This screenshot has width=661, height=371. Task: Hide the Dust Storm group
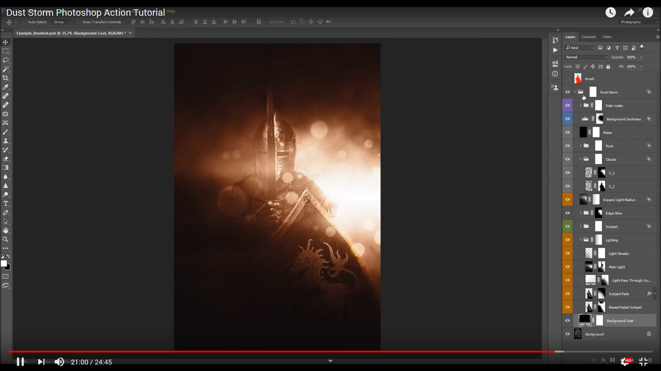coord(568,92)
